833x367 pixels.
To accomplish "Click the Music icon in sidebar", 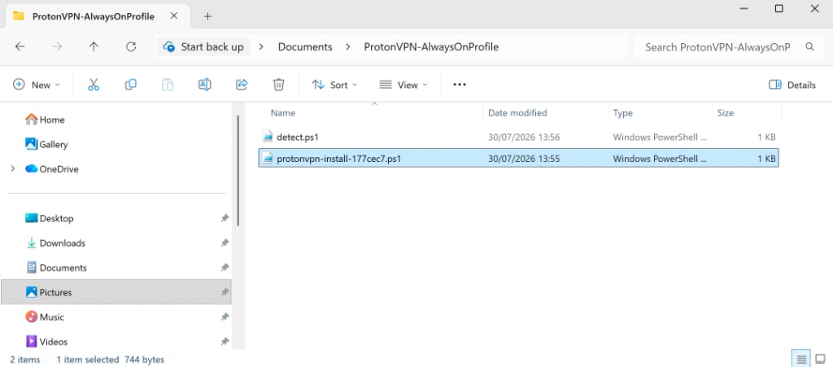I will point(32,317).
